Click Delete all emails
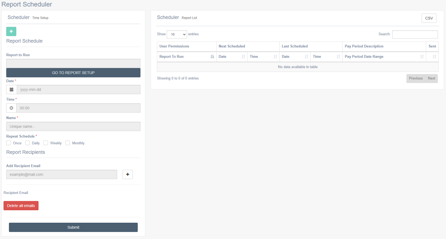The height and width of the screenshot is (239, 446). (21, 205)
